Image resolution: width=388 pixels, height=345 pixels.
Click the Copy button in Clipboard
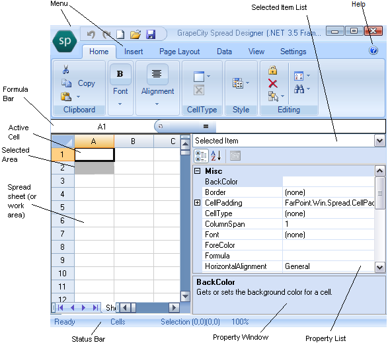[x=87, y=83]
